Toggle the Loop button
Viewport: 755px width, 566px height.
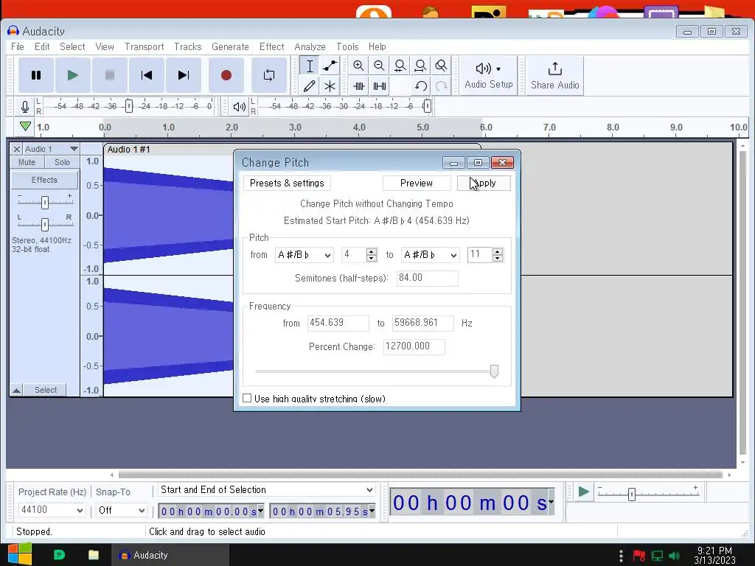coord(269,75)
